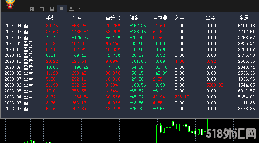
Task: Click balance value 3478.25
Action: (246, 109)
